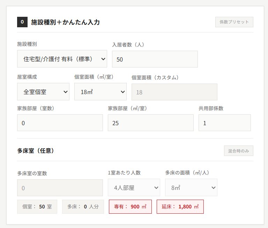The height and width of the screenshot is (228, 268).
Task: Click the 多床: 0 人分 summary chip
Action: 83,207
